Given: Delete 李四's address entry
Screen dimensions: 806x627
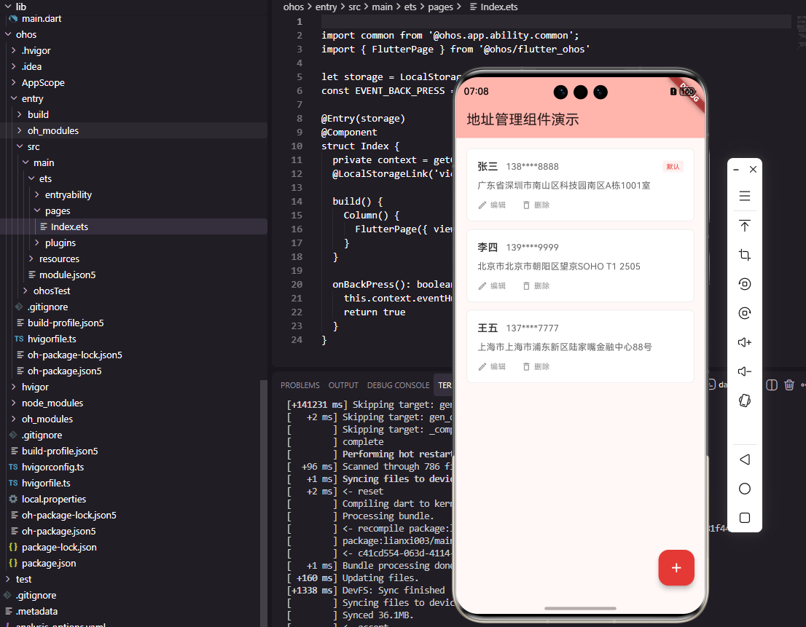Looking at the screenshot, I should tap(536, 286).
